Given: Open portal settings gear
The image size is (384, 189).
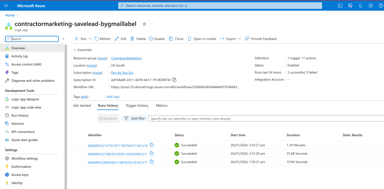Looking at the screenshot, I should pyautogui.click(x=370, y=6).
